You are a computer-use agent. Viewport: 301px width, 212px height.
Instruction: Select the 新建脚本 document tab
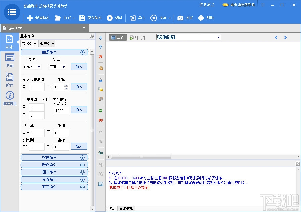coord(45,28)
